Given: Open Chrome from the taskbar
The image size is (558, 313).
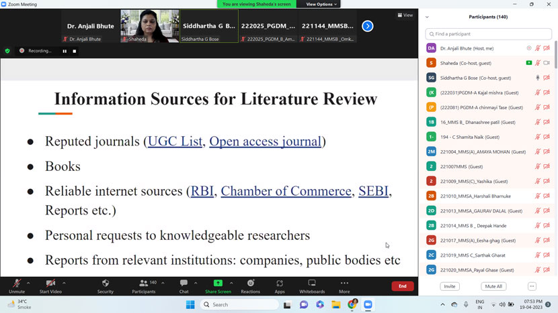Looking at the screenshot, I should click(x=352, y=304).
